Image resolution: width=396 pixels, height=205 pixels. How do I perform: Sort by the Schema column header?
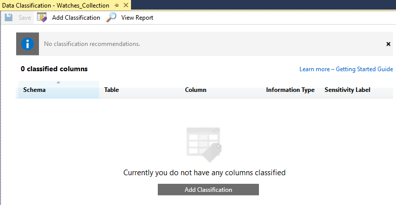[x=59, y=90]
